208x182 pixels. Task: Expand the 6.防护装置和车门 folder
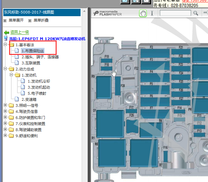coord(5,117)
